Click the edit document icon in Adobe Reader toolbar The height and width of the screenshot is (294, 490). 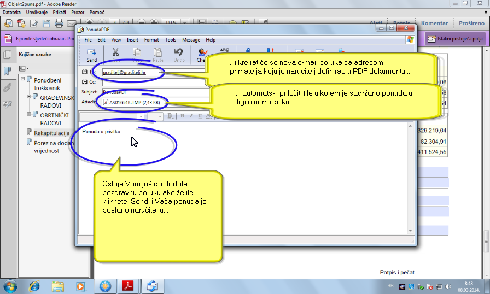[x=34, y=23]
